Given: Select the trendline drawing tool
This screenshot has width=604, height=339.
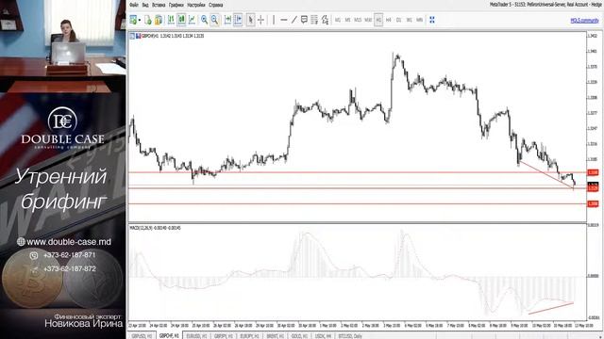Looking at the screenshot, I should 294,20.
